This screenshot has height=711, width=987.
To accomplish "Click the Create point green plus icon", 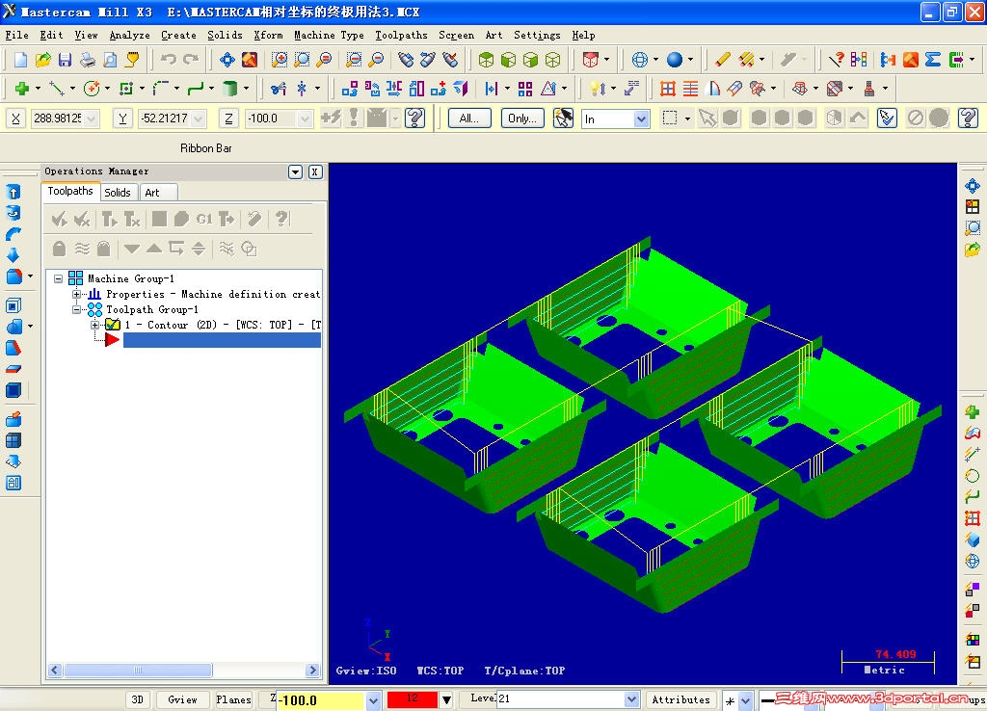I will pos(22,89).
